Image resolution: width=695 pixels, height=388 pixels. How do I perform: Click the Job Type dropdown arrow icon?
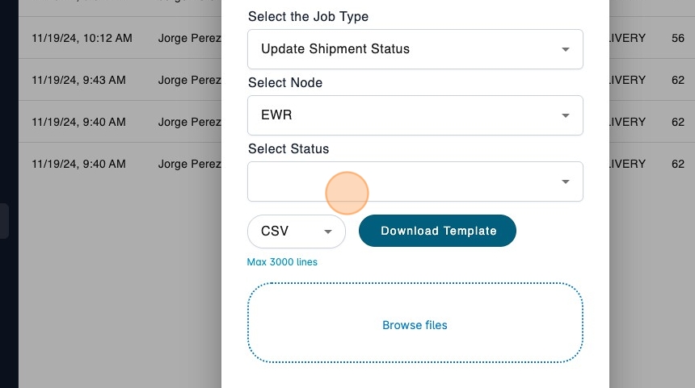click(x=566, y=49)
